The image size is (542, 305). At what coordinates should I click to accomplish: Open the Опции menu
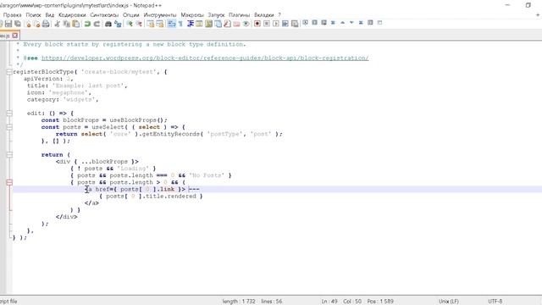pos(131,15)
